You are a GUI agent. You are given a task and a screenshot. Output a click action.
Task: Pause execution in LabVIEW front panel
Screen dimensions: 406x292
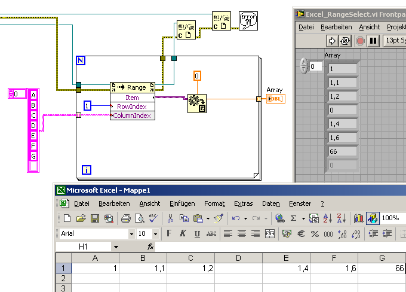tap(373, 41)
